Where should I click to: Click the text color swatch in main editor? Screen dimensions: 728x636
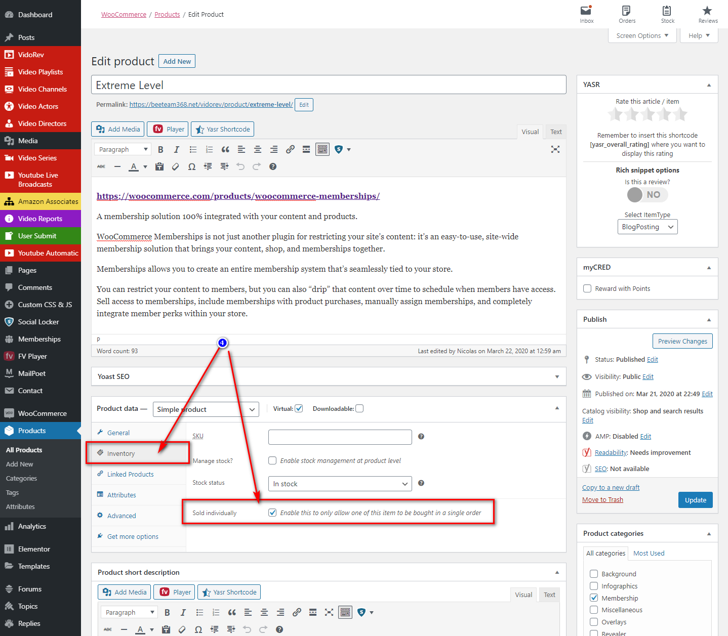[x=134, y=167]
